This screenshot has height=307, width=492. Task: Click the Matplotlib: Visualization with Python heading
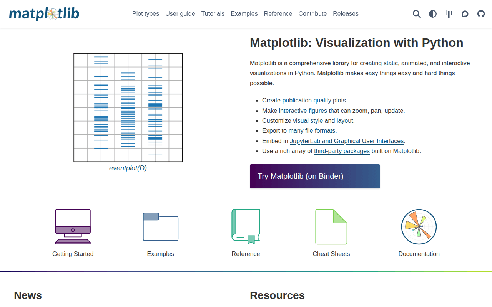click(x=357, y=43)
